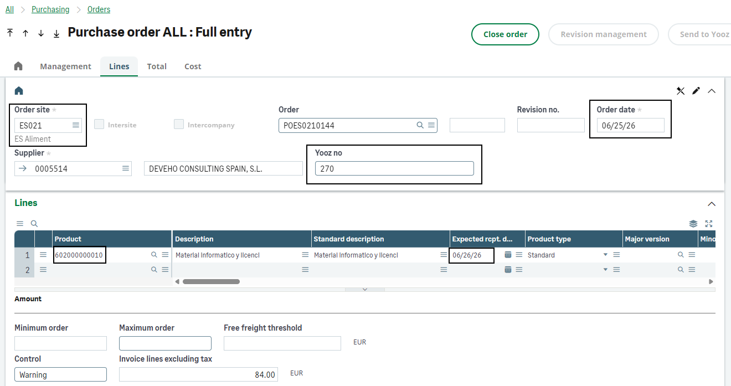Open the row 1 line actions menu icon

pos(43,255)
